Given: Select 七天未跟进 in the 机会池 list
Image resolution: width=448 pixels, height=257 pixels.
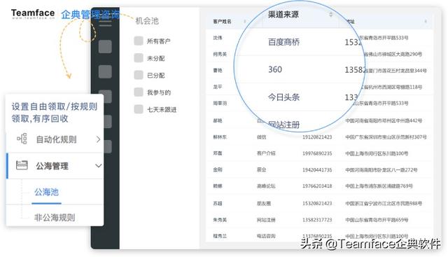Looking at the screenshot, I should (x=162, y=109).
